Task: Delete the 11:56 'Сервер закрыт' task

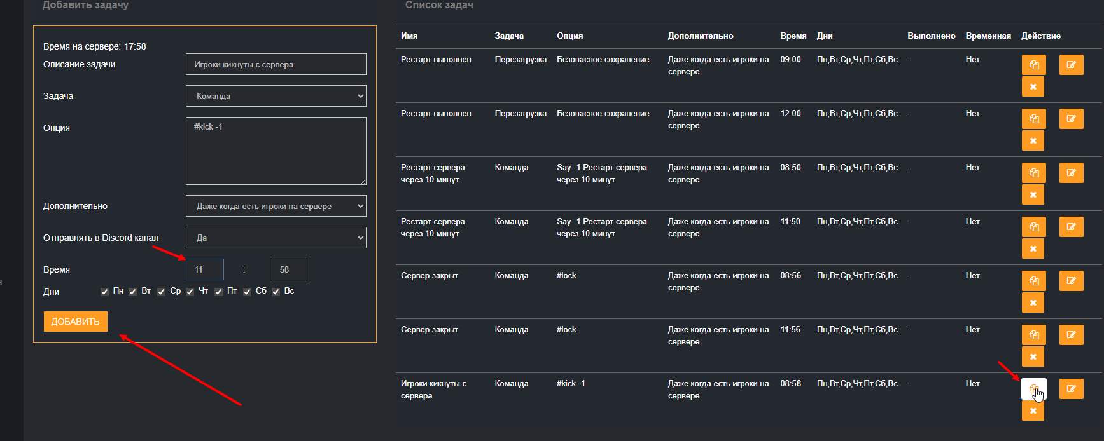Action: point(1033,356)
